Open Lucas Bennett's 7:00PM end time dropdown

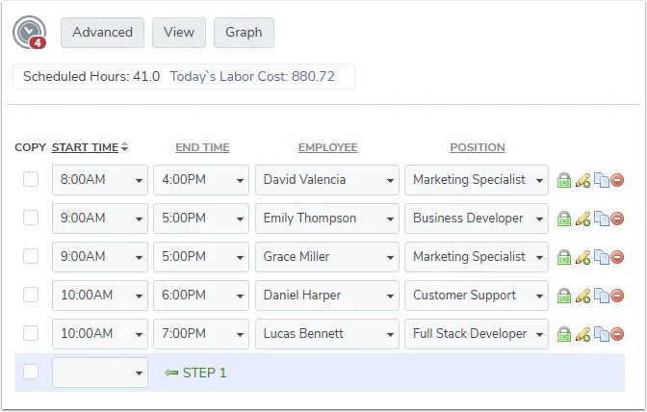click(201, 334)
